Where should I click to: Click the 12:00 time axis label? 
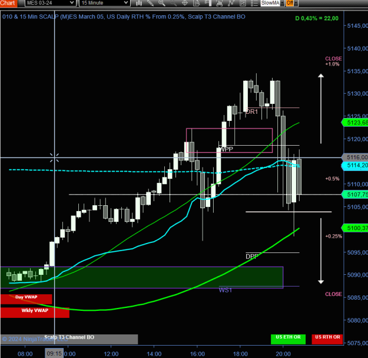tap(111, 354)
